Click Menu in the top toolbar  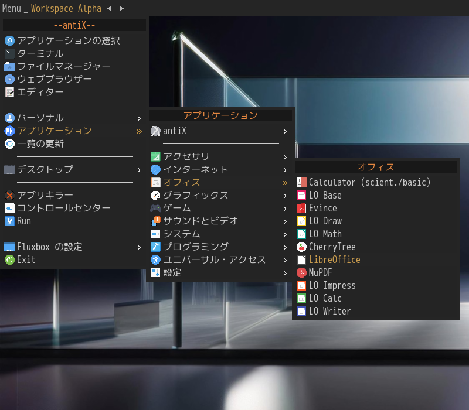pyautogui.click(x=12, y=8)
